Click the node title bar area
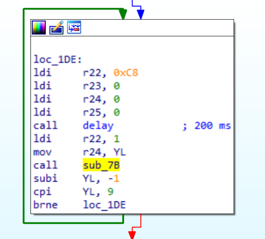265x239 pixels. point(132,28)
